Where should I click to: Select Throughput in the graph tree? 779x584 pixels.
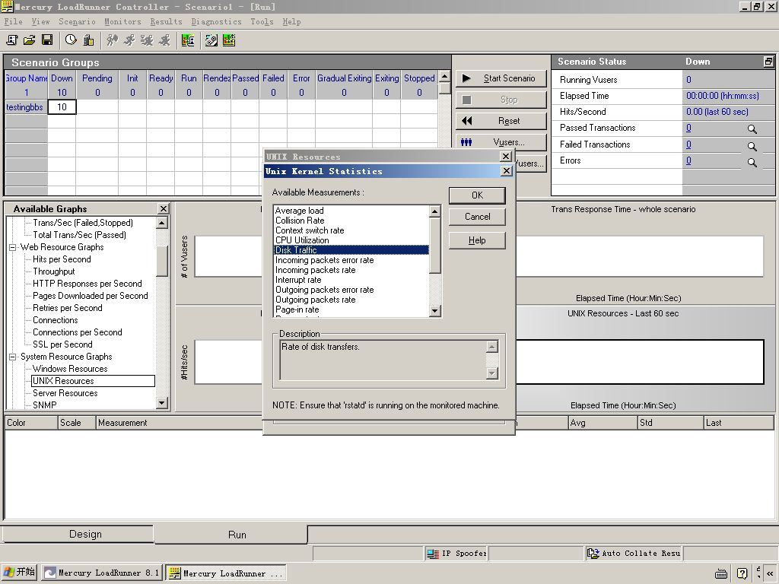point(54,271)
